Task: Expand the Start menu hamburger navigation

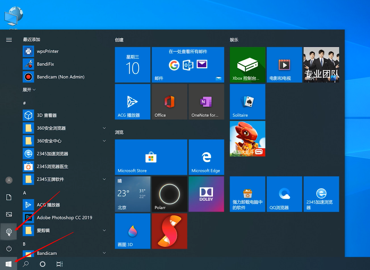Action: click(9, 40)
